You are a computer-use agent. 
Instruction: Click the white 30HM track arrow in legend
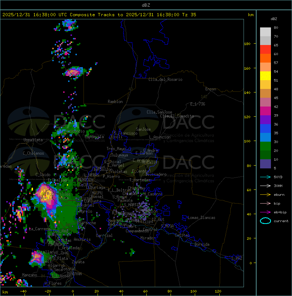tap(265, 186)
